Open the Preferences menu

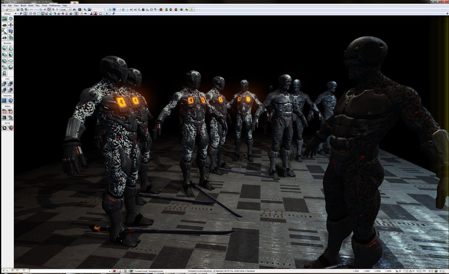click(x=54, y=5)
